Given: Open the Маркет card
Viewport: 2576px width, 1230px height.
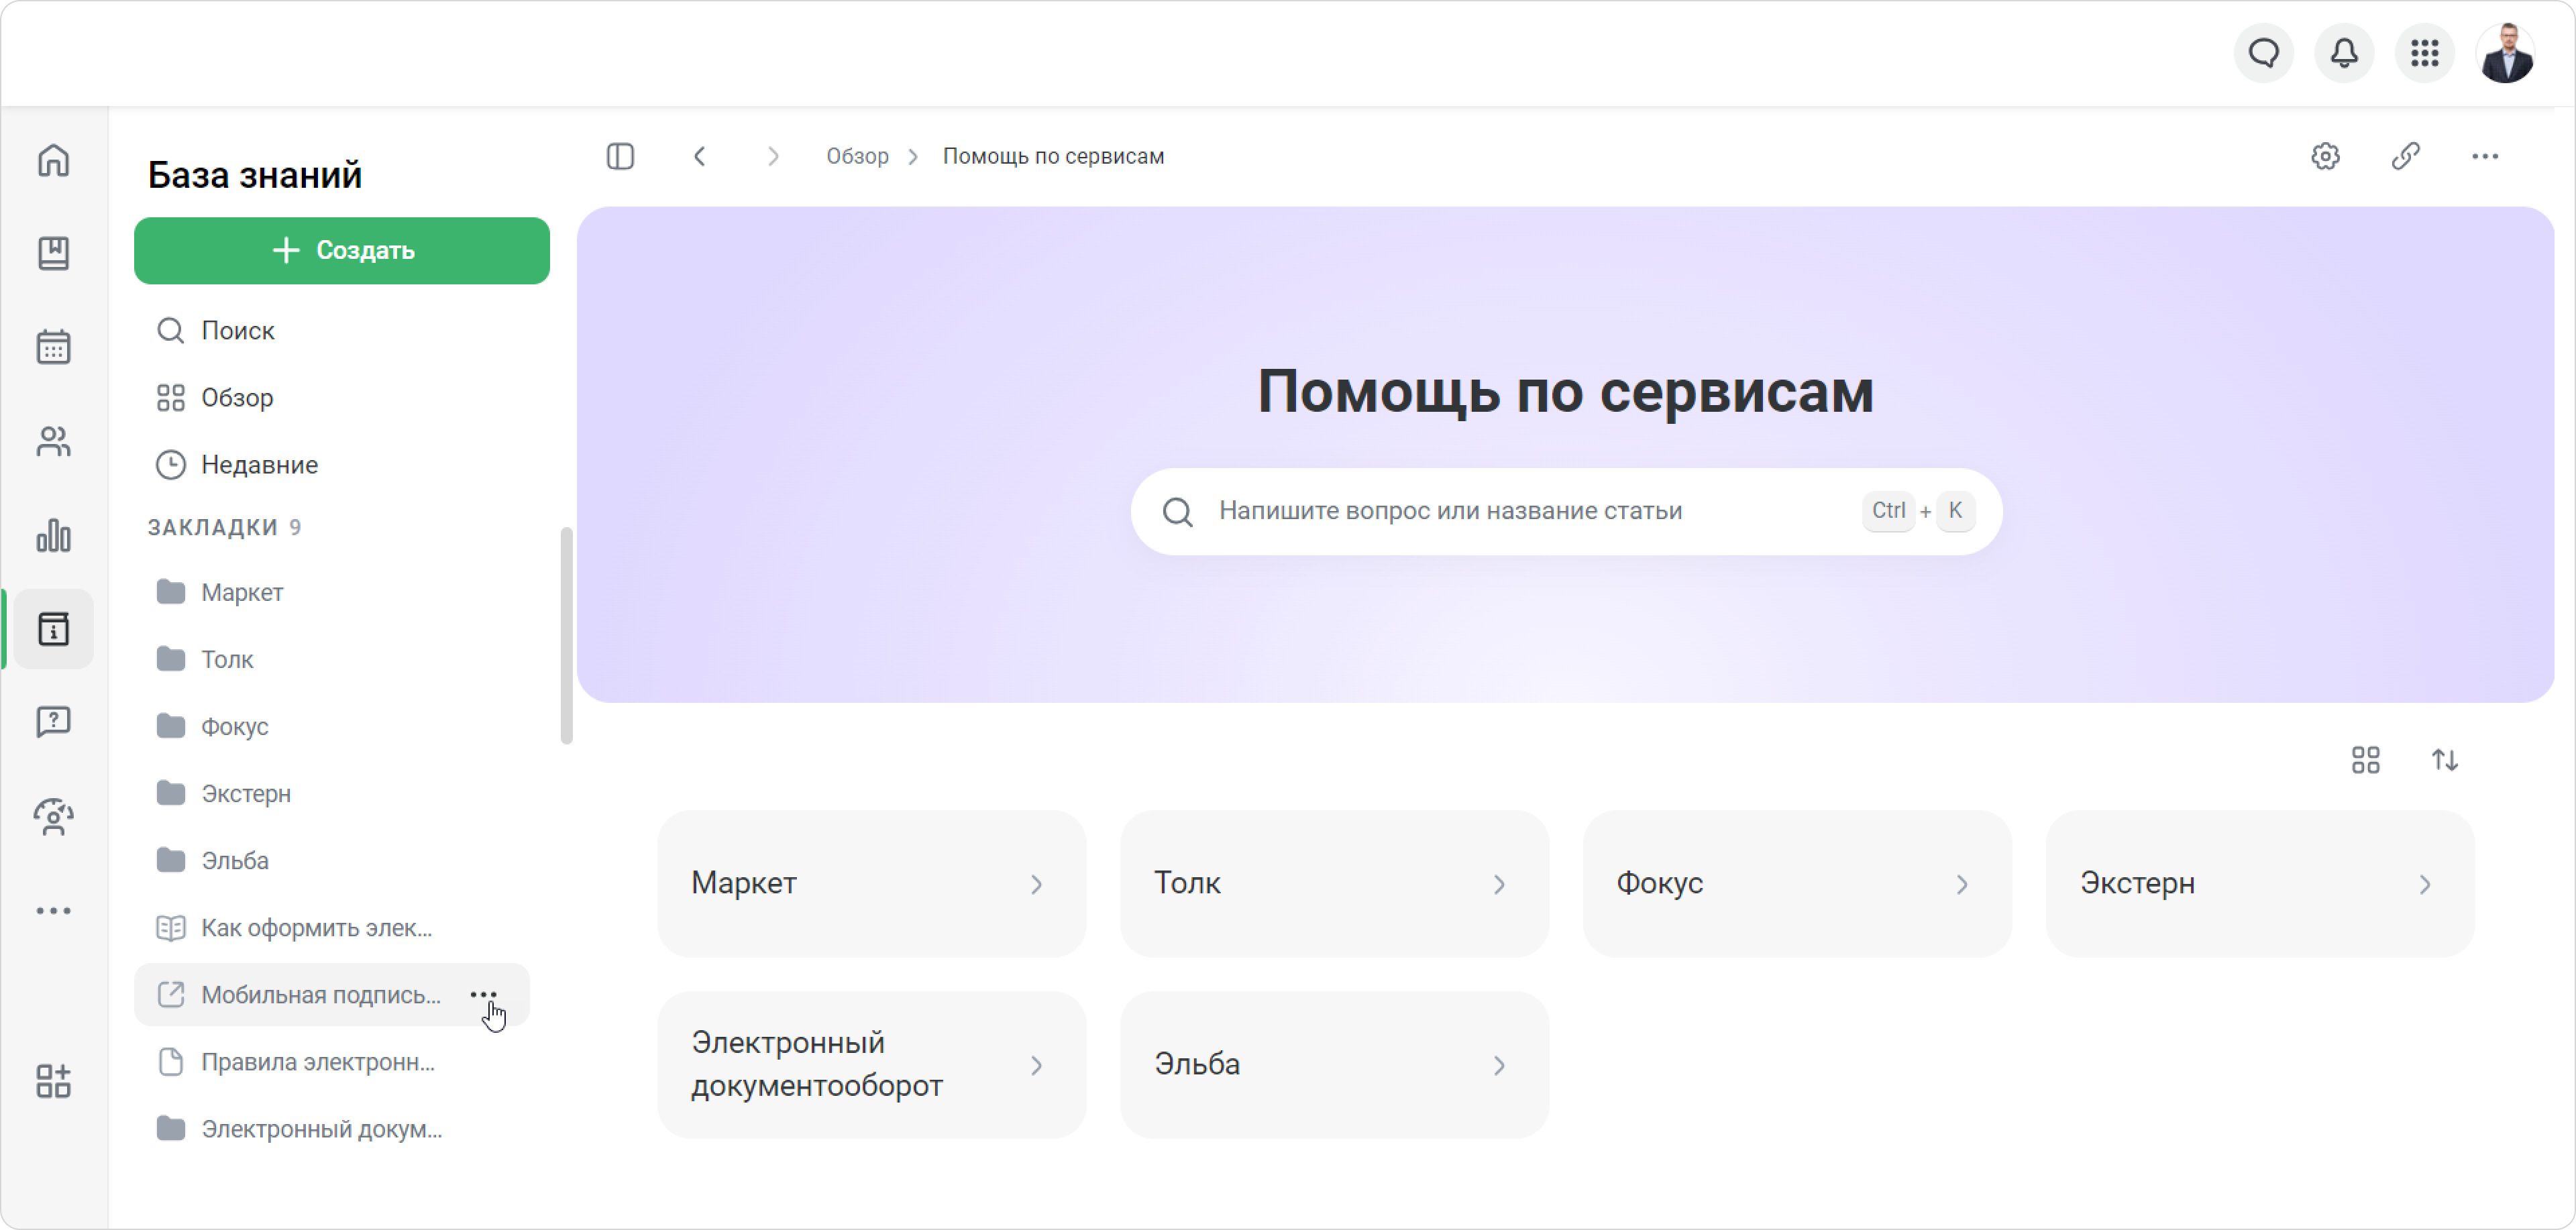Looking at the screenshot, I should click(x=871, y=883).
